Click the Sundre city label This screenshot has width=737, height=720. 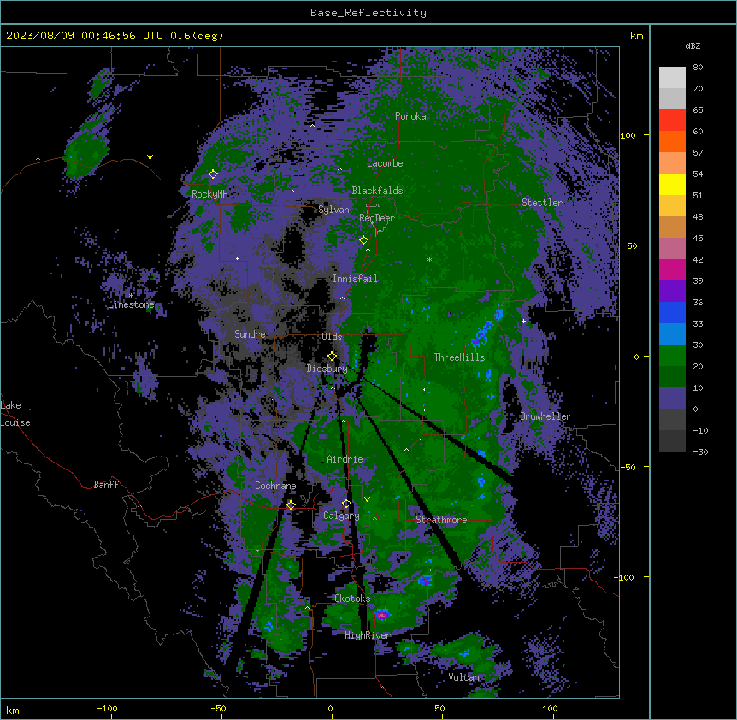tap(250, 334)
